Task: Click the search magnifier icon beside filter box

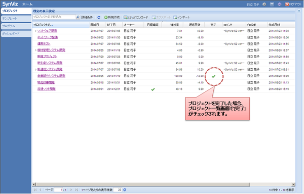Action: tap(78, 17)
